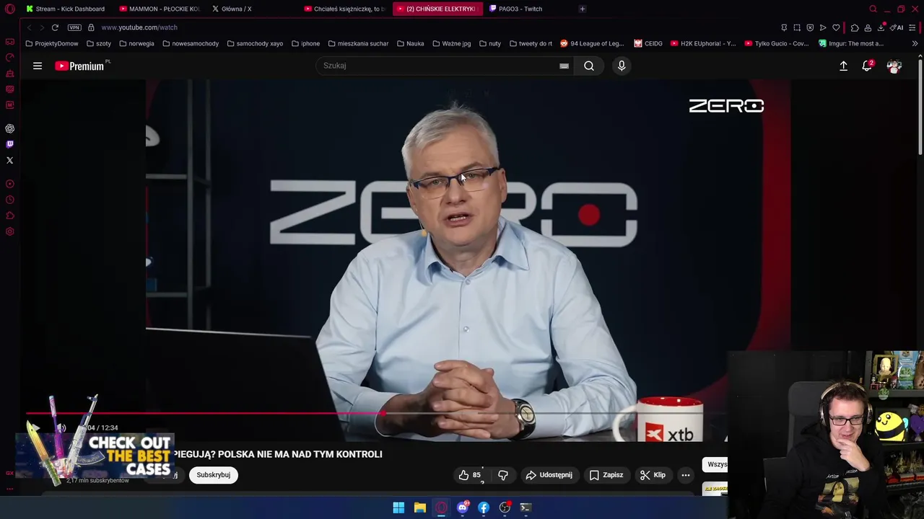The height and width of the screenshot is (519, 924).
Task: Click the Opera pinboard pin icon
Action: pyautogui.click(x=784, y=27)
